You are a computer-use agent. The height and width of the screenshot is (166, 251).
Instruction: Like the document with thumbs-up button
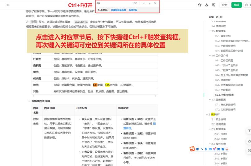coord(249,141)
